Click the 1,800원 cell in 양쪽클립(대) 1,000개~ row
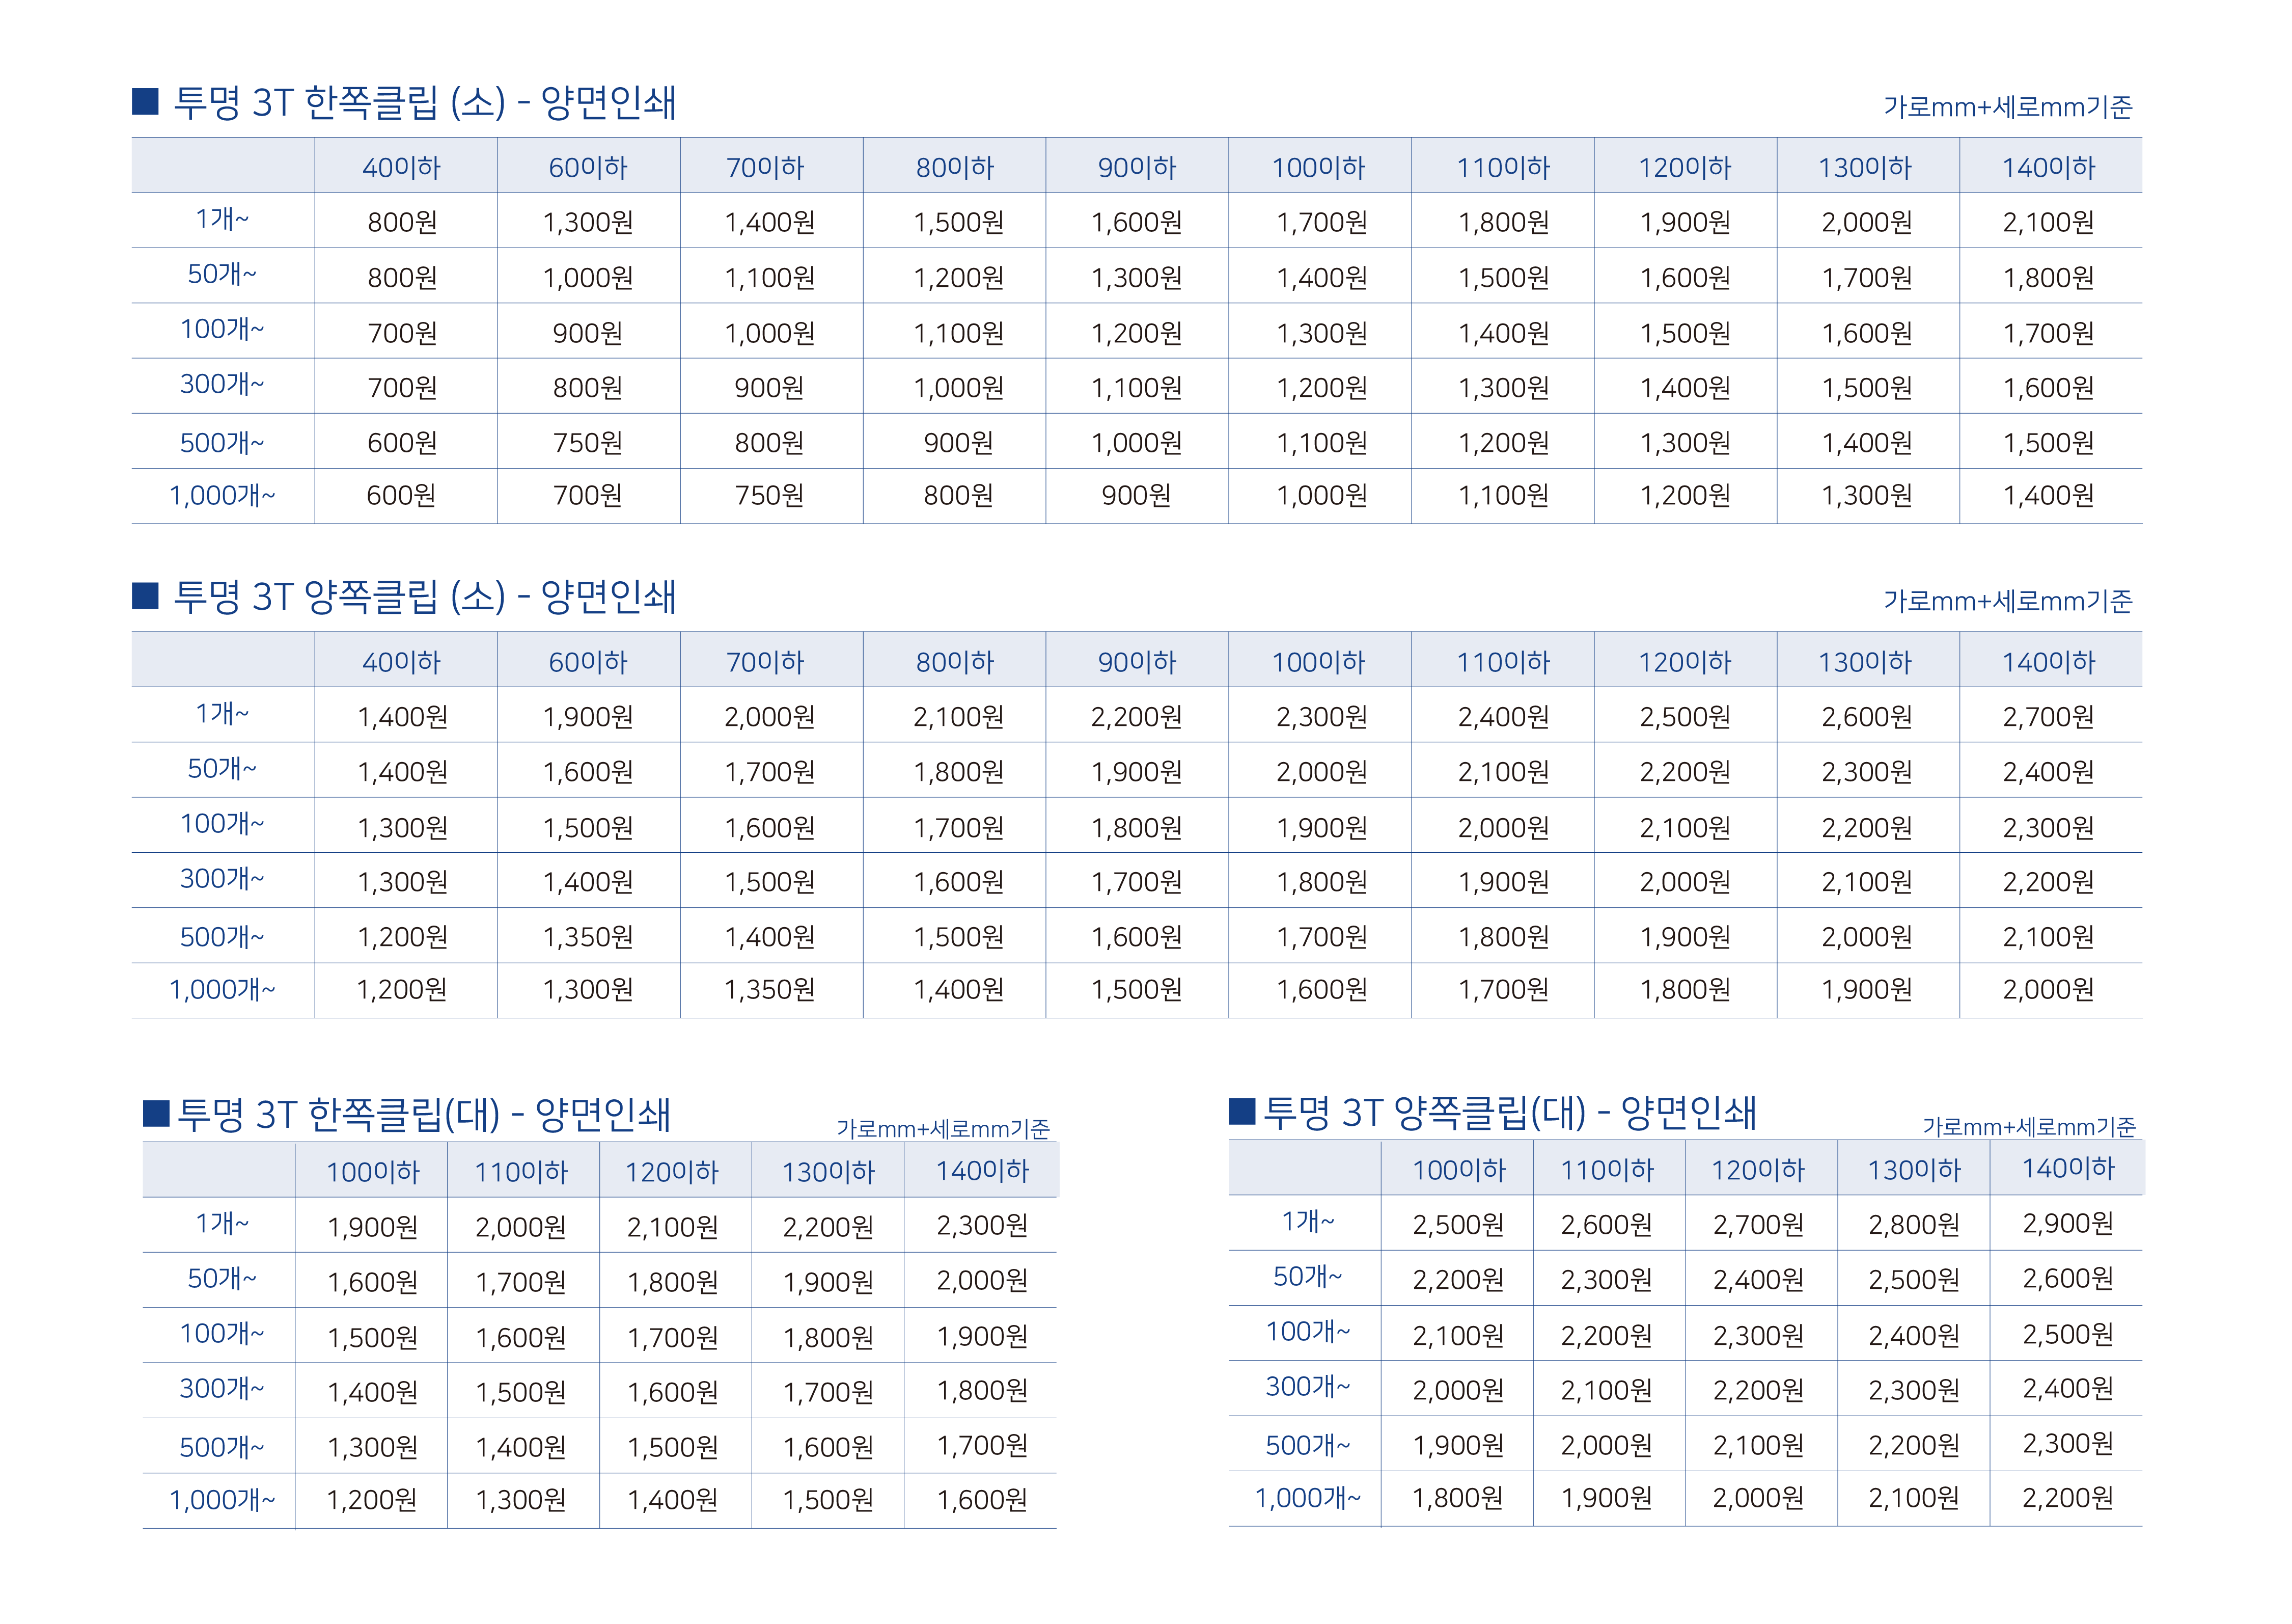2292x1624 pixels. pos(1457,1497)
